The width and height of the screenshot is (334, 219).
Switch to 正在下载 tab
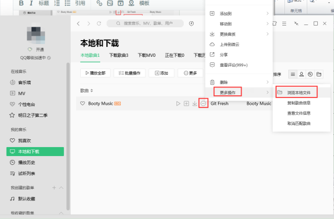[174, 55]
